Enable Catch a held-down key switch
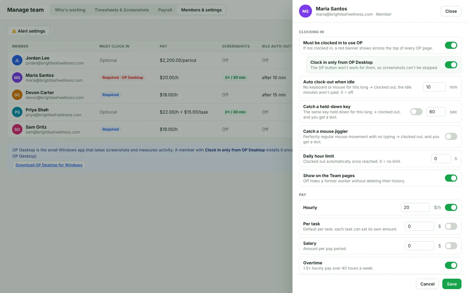The image size is (468, 293). 416,112
